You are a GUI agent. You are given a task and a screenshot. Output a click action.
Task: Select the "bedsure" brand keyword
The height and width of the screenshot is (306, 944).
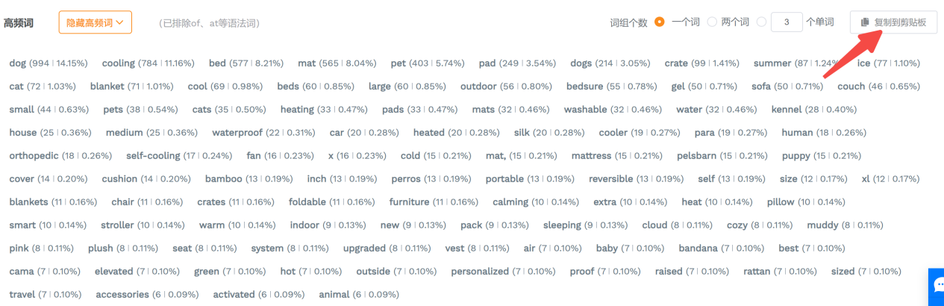(611, 87)
